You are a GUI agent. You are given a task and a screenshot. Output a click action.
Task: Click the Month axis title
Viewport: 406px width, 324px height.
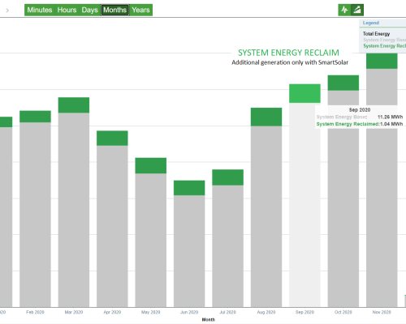tap(209, 320)
